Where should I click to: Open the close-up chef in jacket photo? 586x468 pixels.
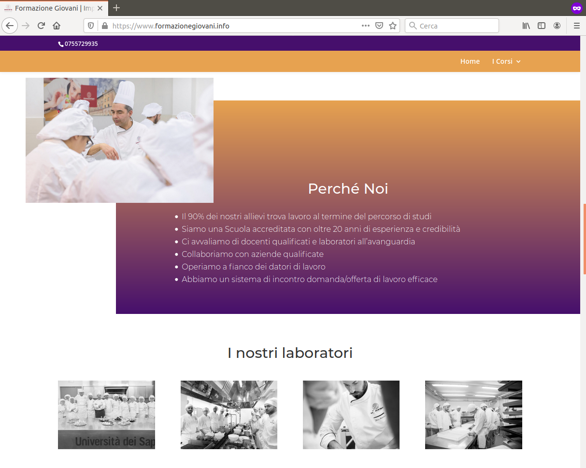pos(351,415)
